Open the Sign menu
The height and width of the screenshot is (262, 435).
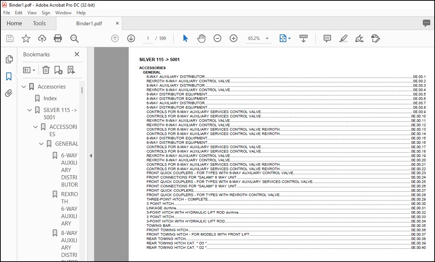pyautogui.click(x=46, y=13)
